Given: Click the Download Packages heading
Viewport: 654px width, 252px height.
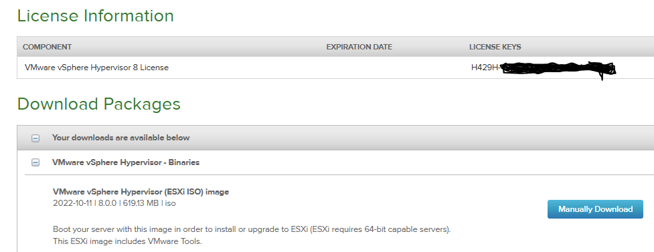Looking at the screenshot, I should click(99, 104).
